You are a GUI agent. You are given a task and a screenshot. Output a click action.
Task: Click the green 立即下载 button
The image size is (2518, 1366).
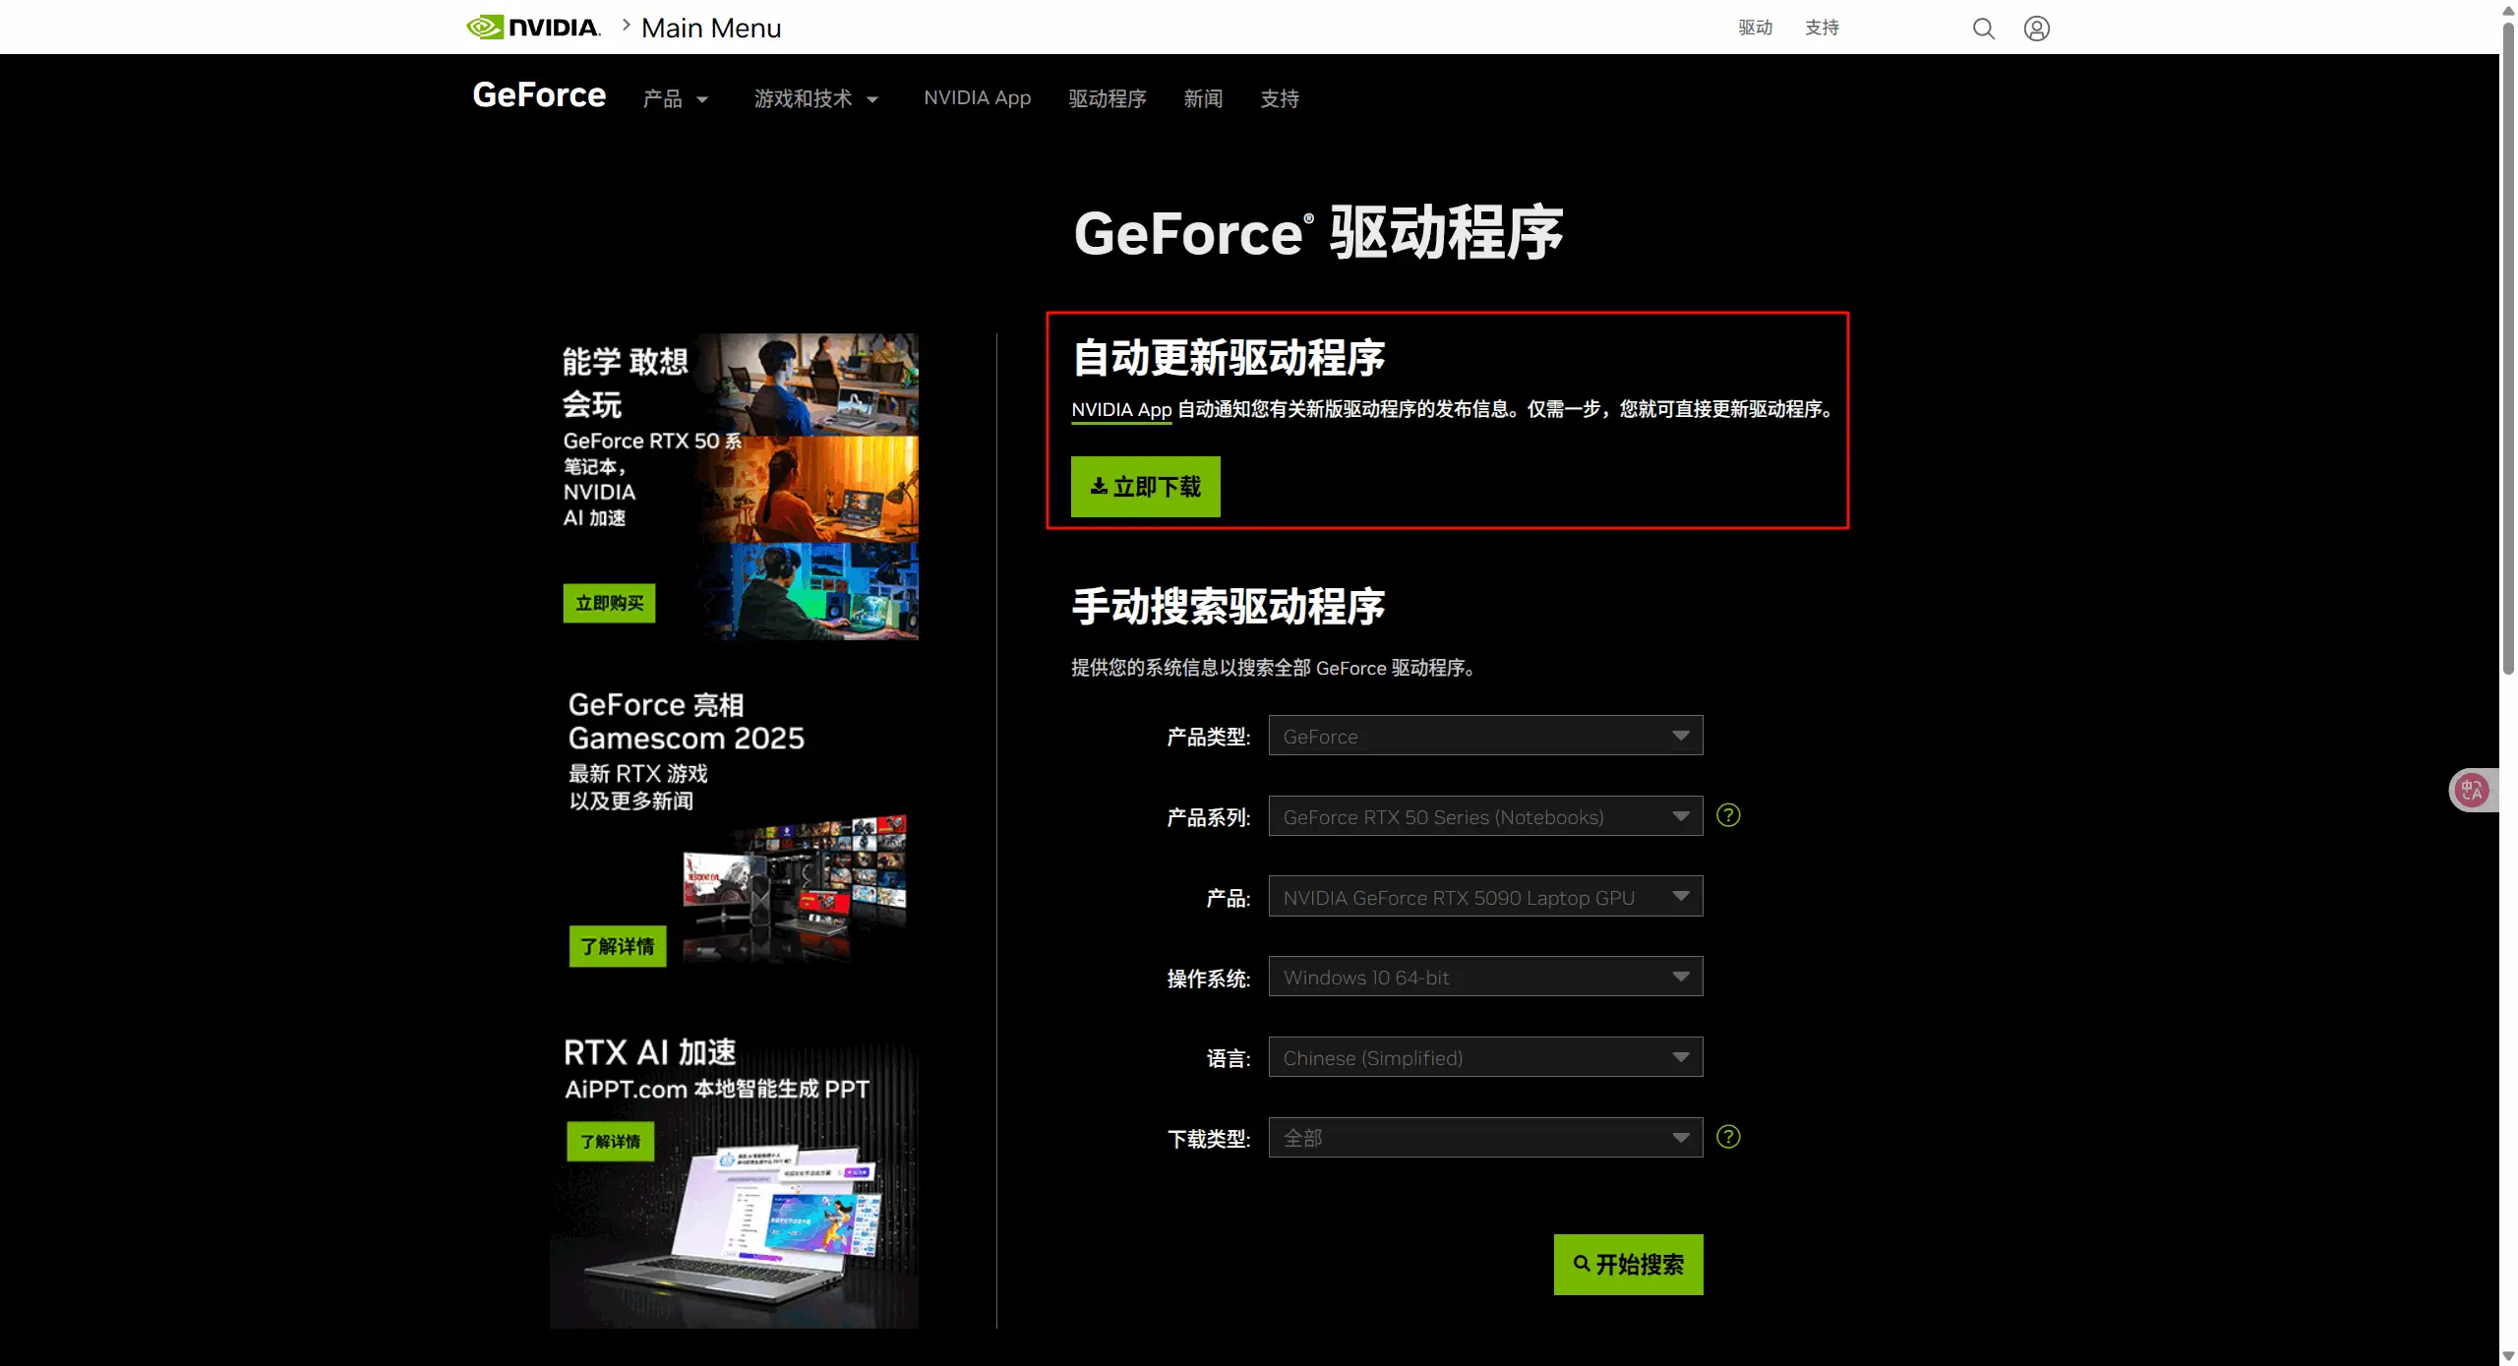(x=1146, y=487)
